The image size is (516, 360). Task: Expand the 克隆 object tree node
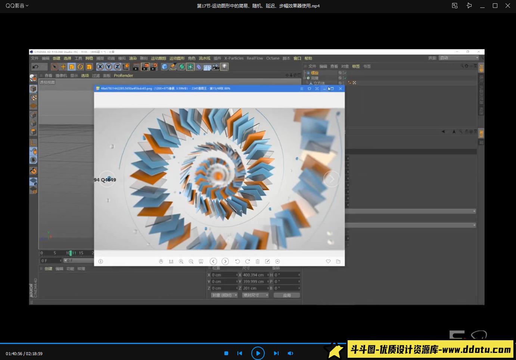(305, 78)
